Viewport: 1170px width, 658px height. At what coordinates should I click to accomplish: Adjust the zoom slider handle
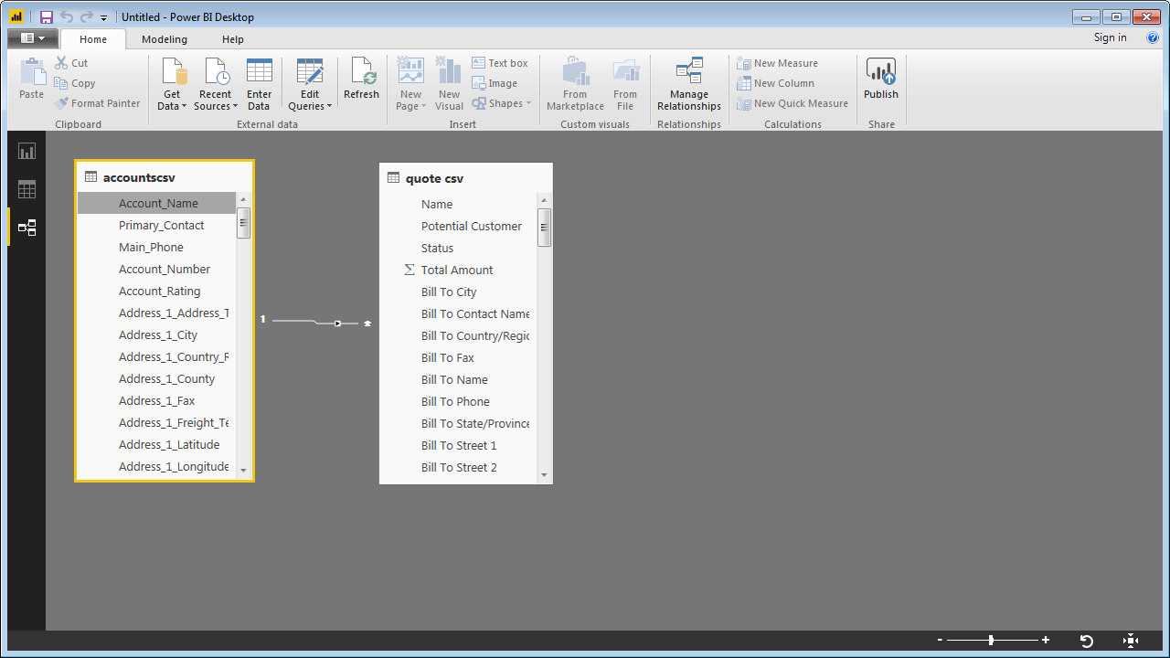pos(991,641)
